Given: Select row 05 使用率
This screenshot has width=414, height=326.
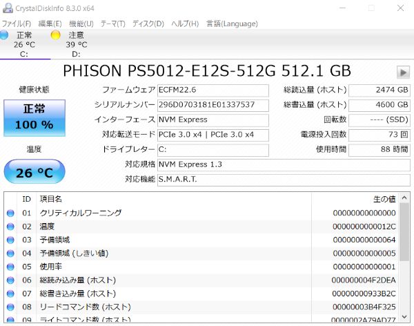Looking at the screenshot, I should tap(201, 267).
